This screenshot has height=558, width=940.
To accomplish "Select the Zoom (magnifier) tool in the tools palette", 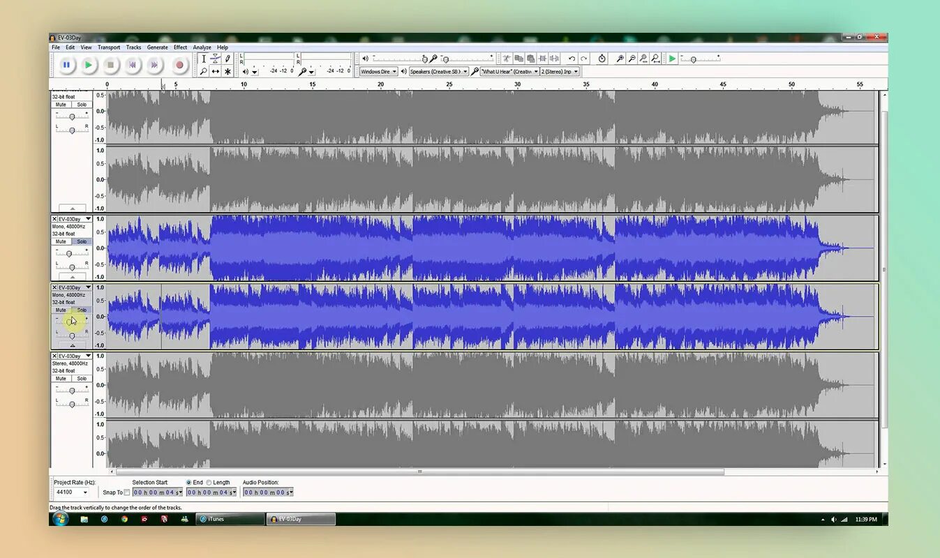I will 203,71.
